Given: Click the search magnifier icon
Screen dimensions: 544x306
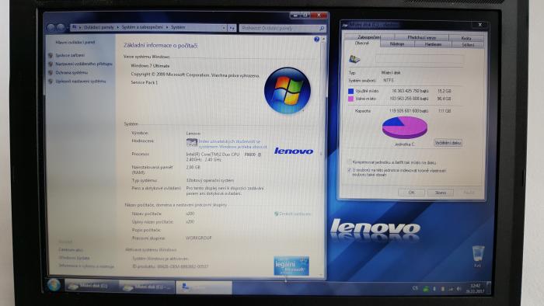Looking at the screenshot, I should coord(322,29).
